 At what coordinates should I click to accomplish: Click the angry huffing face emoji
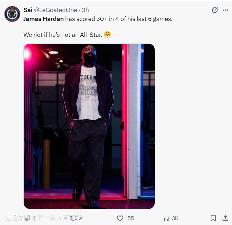pos(108,35)
